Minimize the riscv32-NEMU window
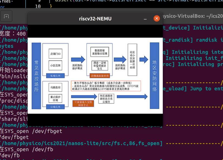This screenshot has height=160, width=223. coord(145,19)
